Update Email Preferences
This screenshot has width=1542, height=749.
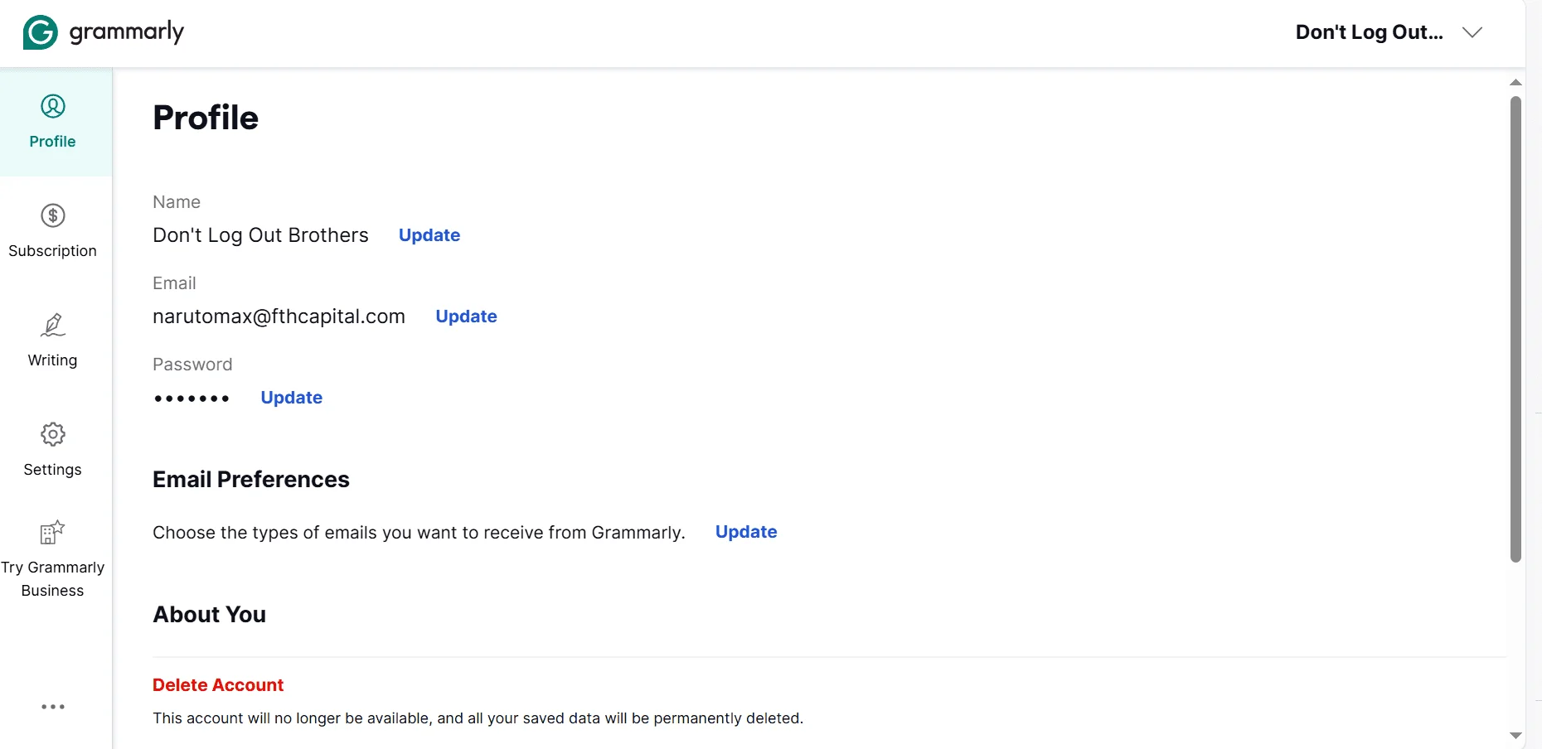point(746,532)
